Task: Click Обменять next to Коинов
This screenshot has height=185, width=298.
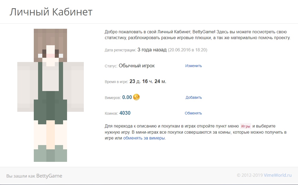Action: pyautogui.click(x=193, y=113)
